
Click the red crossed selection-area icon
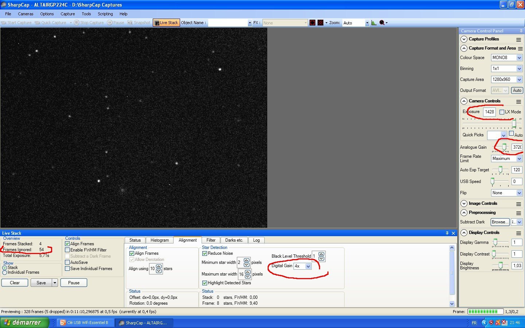coord(320,23)
